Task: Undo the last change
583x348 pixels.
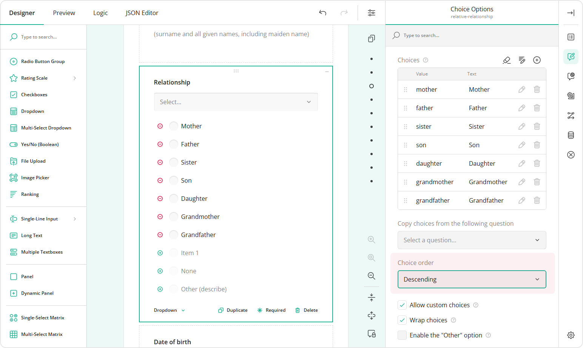Action: 323,12
